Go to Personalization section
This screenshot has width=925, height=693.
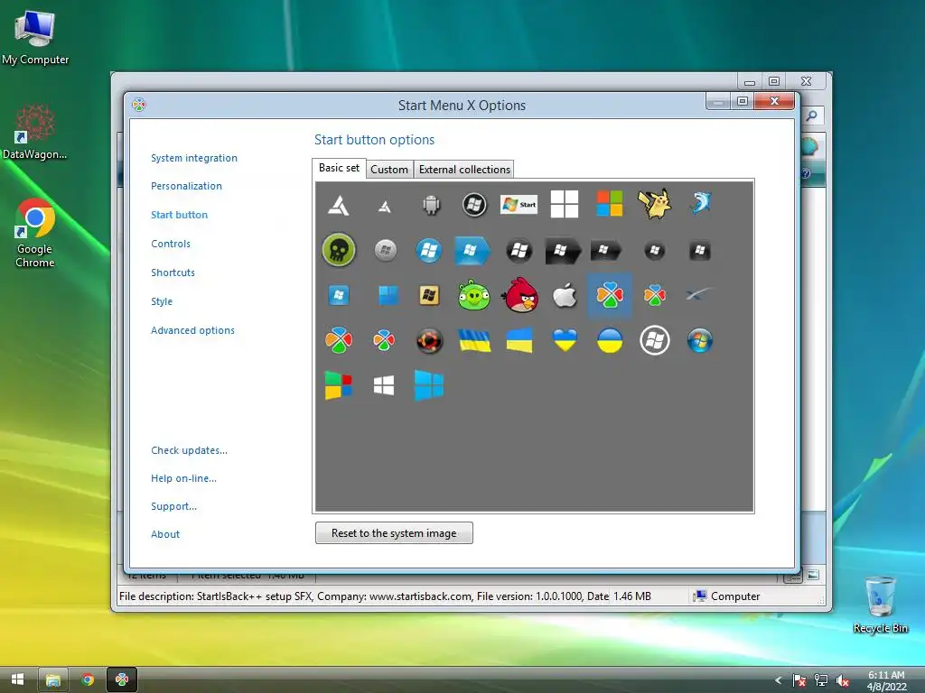click(186, 186)
